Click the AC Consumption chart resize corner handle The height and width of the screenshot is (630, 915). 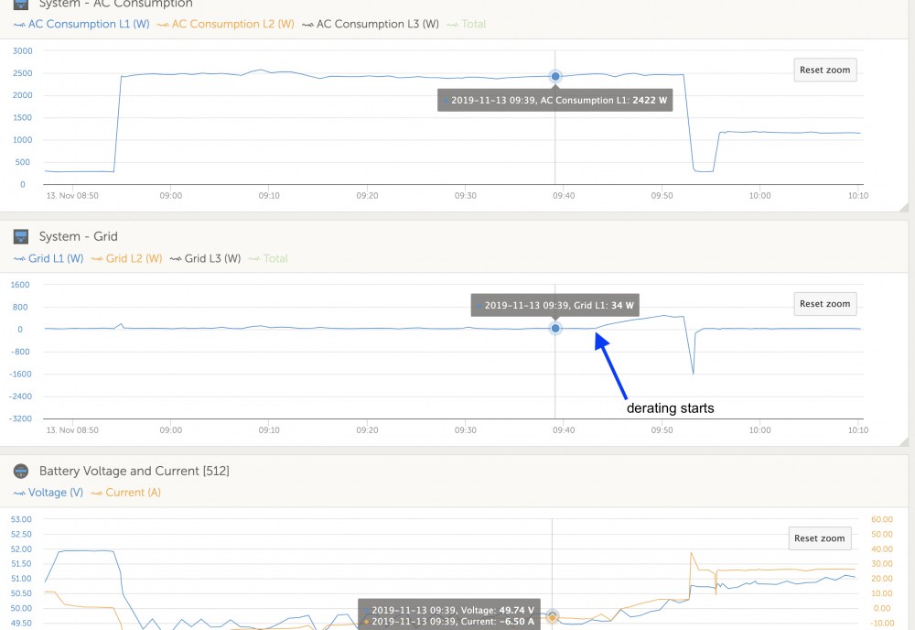pos(904,207)
